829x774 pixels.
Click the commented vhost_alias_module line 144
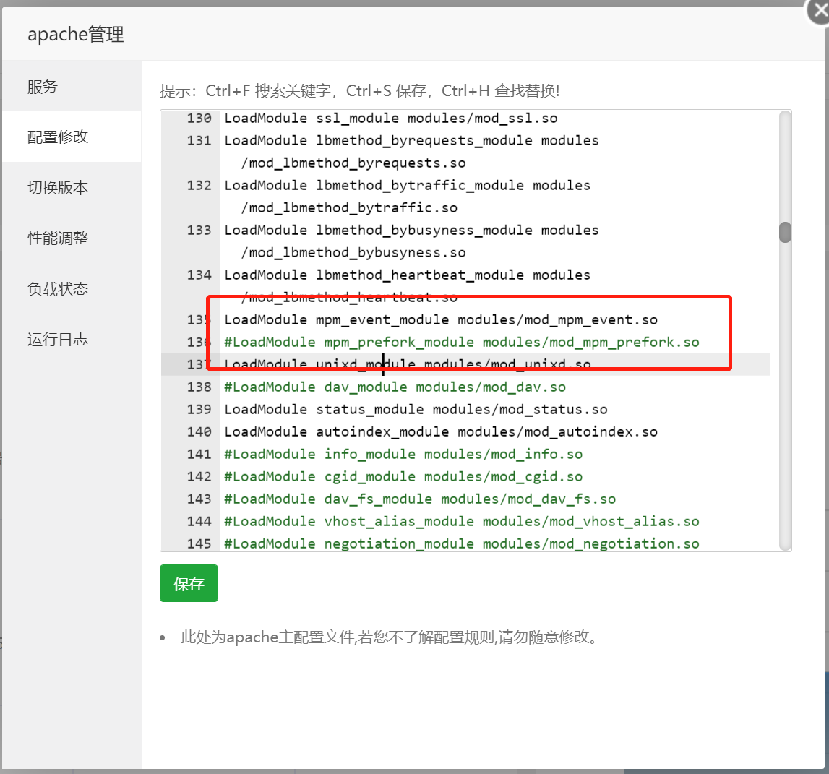462,521
